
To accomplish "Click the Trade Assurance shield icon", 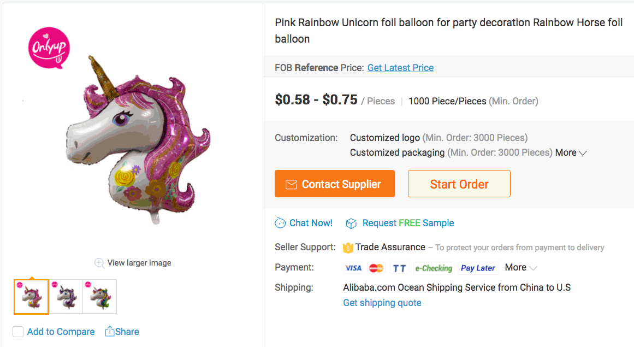I will tap(348, 248).
